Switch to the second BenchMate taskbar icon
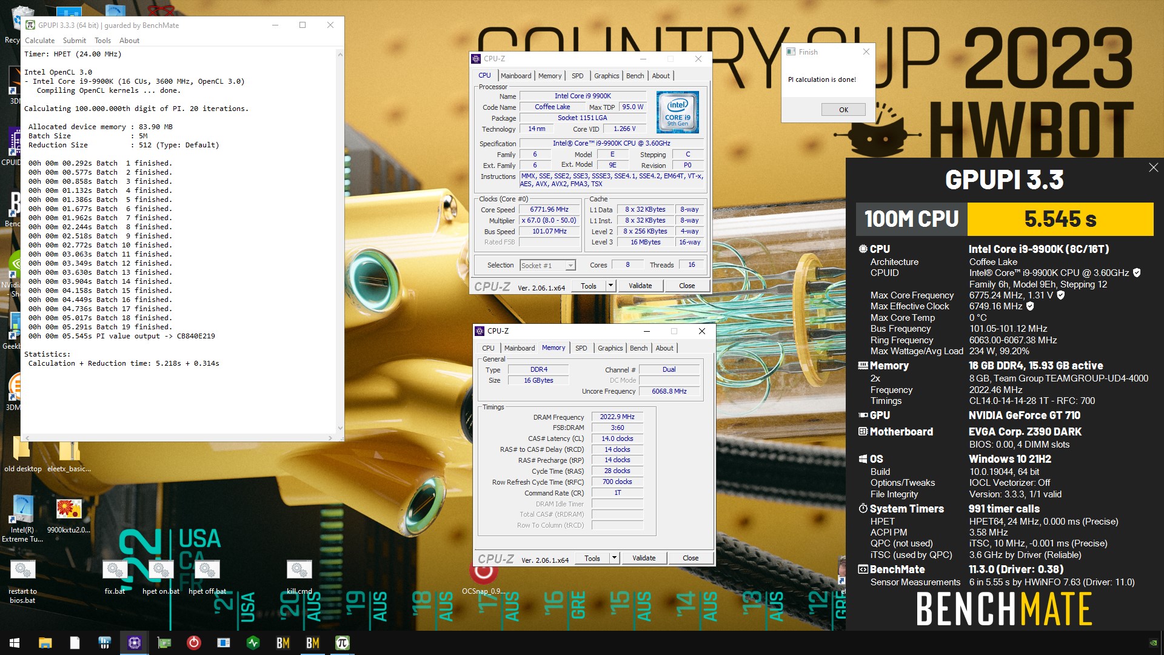Image resolution: width=1164 pixels, height=655 pixels. [313, 643]
